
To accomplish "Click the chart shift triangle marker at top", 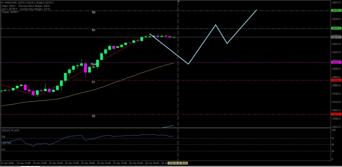I will coord(178,2).
